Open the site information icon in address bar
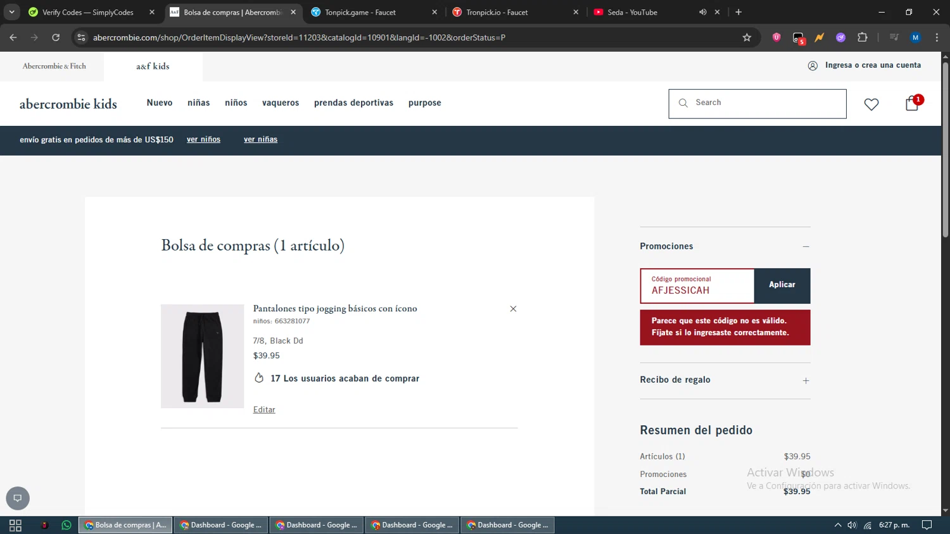The image size is (950, 534). point(81,37)
